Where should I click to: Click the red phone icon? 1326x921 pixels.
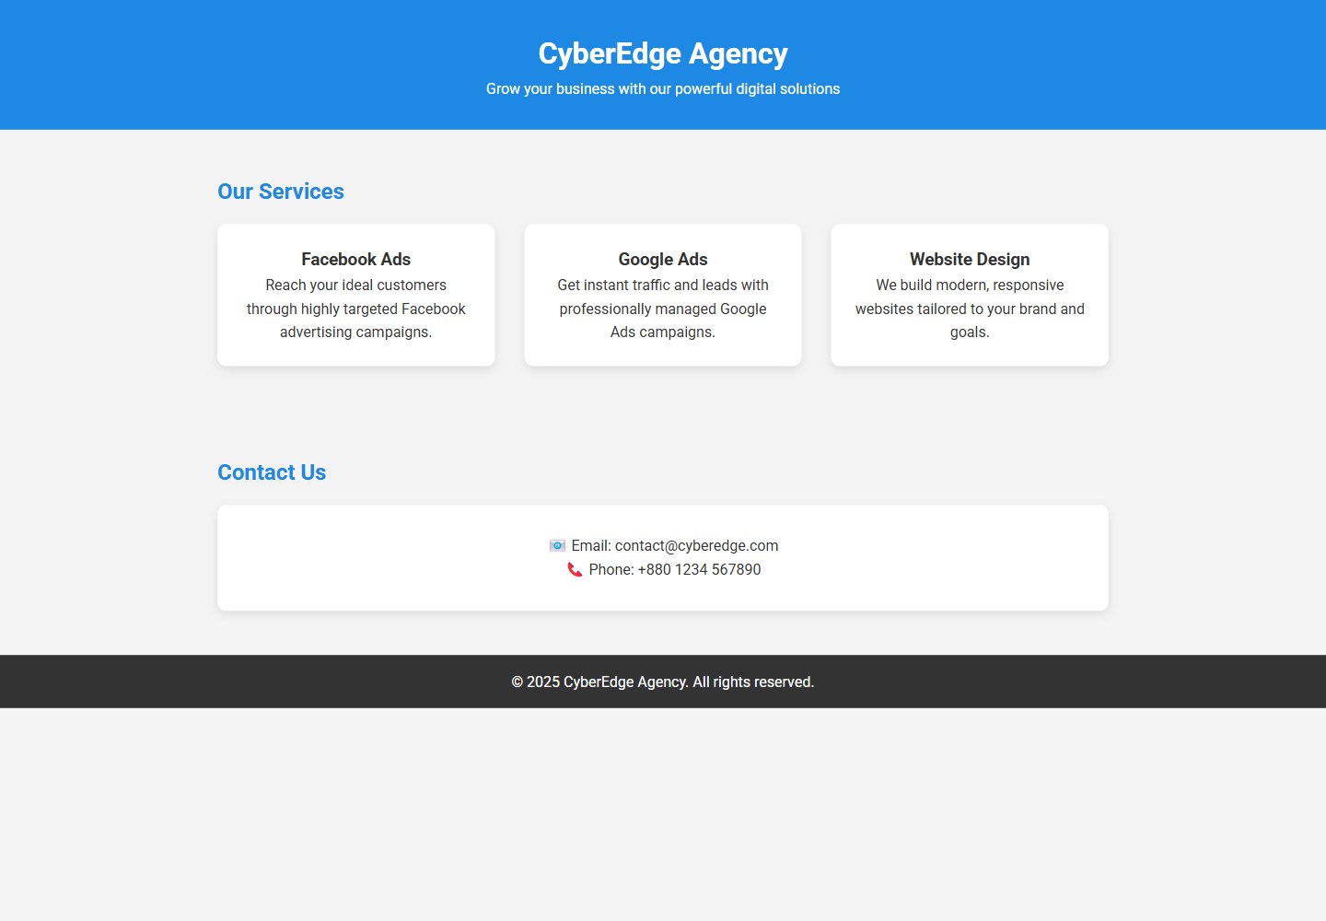tap(575, 570)
